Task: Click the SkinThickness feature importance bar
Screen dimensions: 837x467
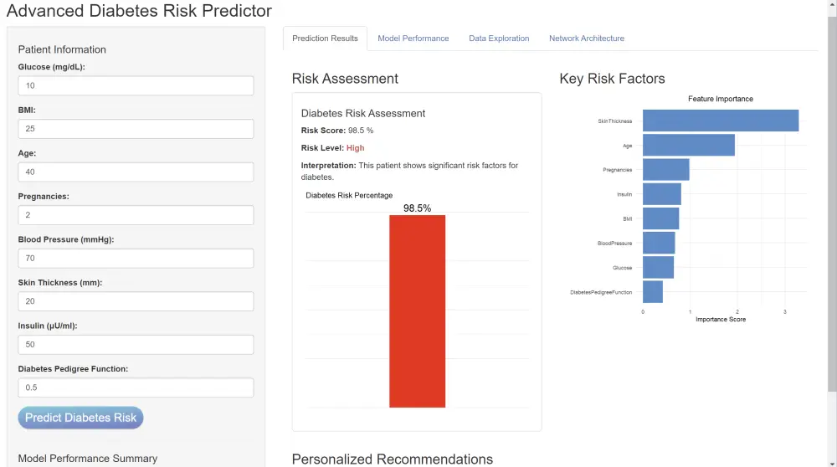Action: pos(720,121)
